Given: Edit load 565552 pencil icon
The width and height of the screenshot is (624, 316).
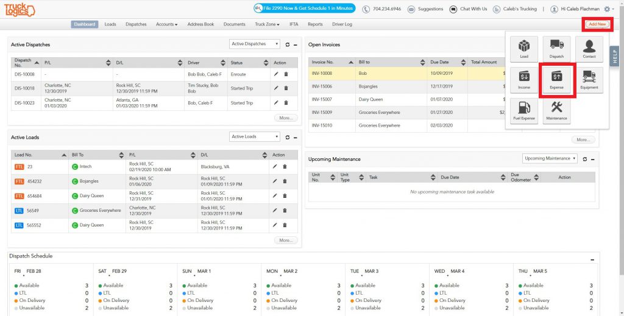Looking at the screenshot, I should (x=275, y=225).
